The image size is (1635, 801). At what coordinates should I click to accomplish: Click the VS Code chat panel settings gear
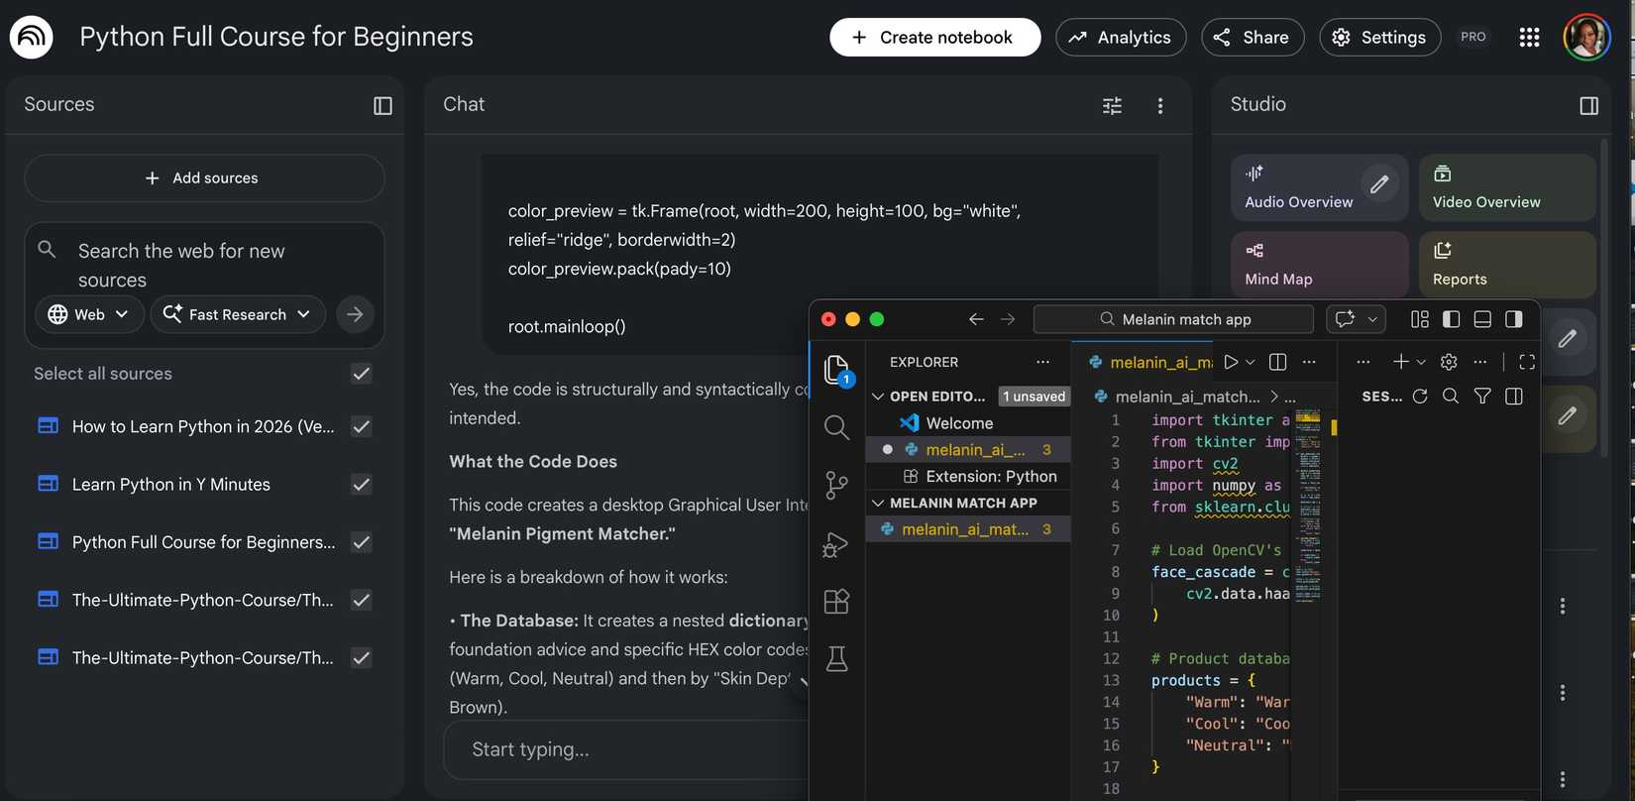1449,362
